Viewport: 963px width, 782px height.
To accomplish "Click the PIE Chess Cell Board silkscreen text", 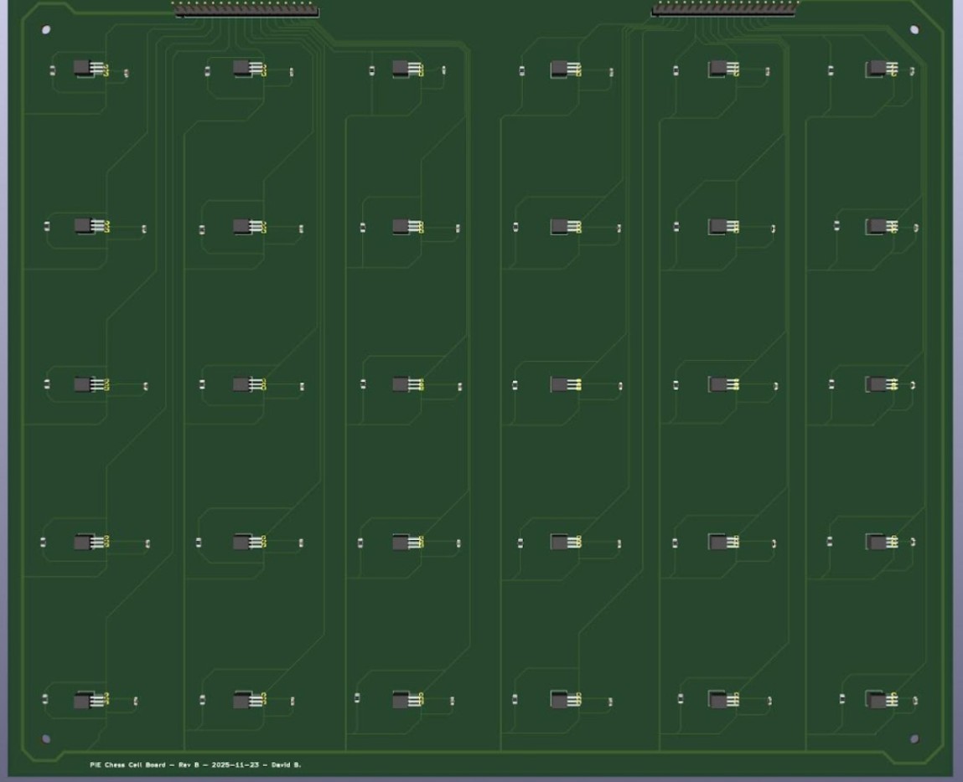I will click(195, 764).
